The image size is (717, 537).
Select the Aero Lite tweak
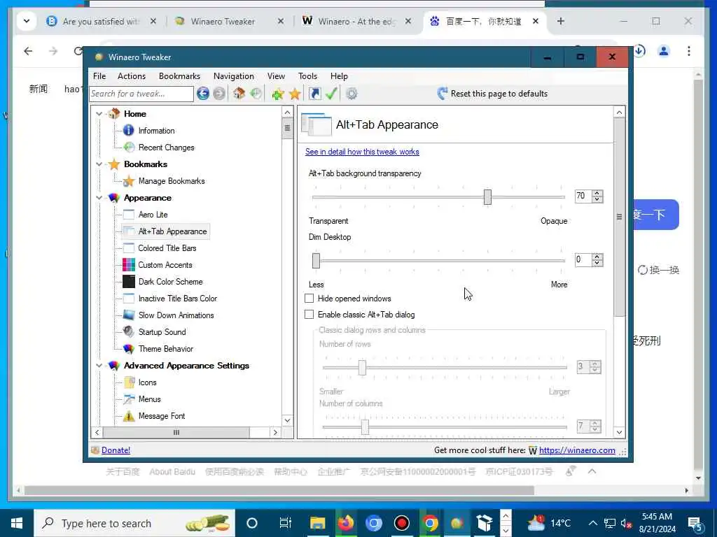click(153, 215)
